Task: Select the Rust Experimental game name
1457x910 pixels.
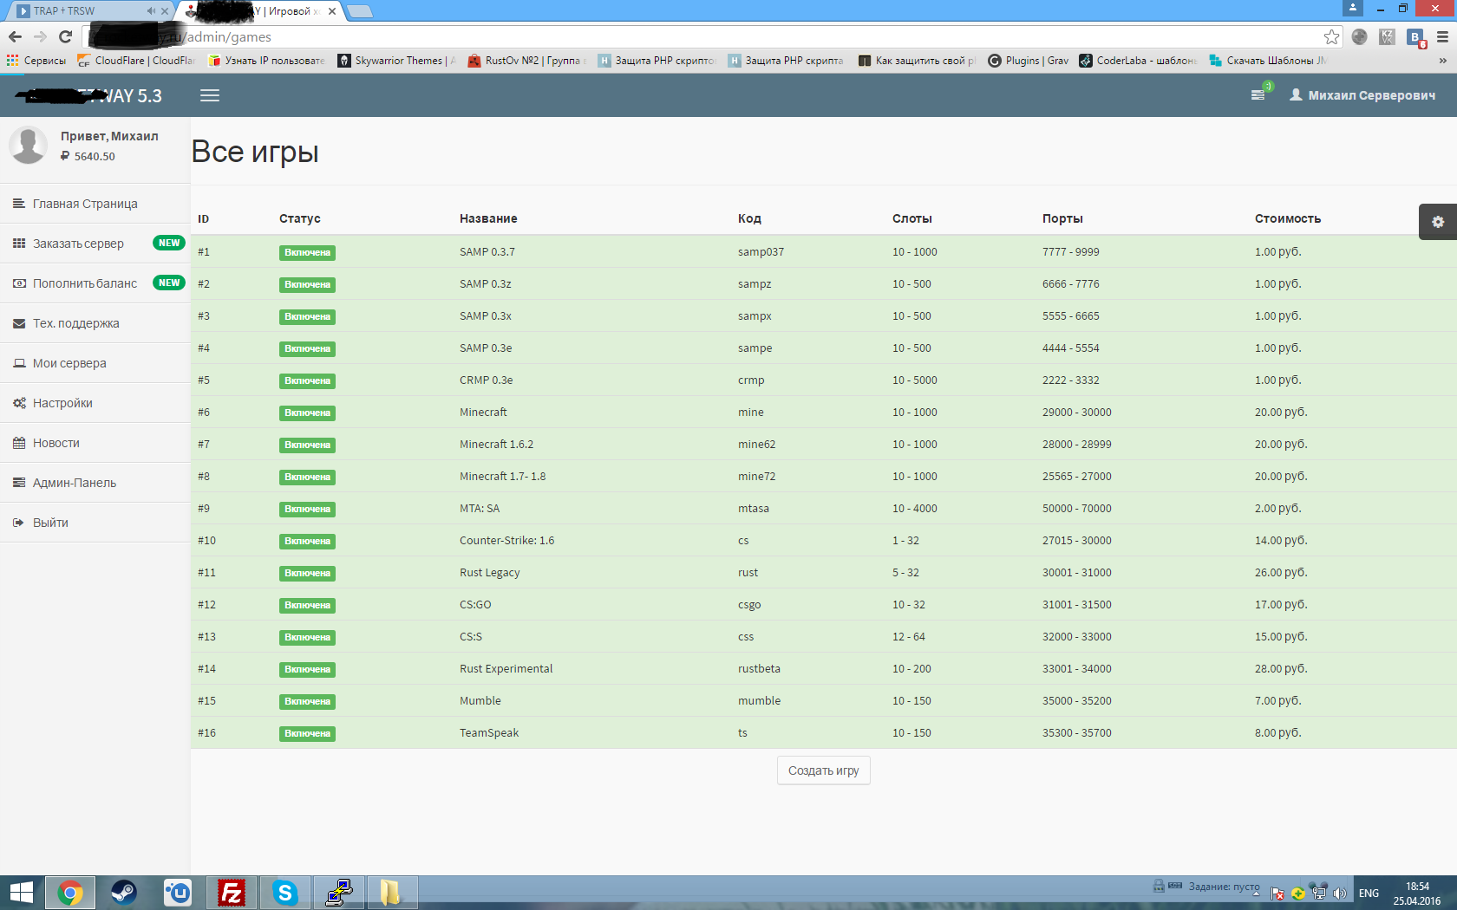Action: [506, 669]
